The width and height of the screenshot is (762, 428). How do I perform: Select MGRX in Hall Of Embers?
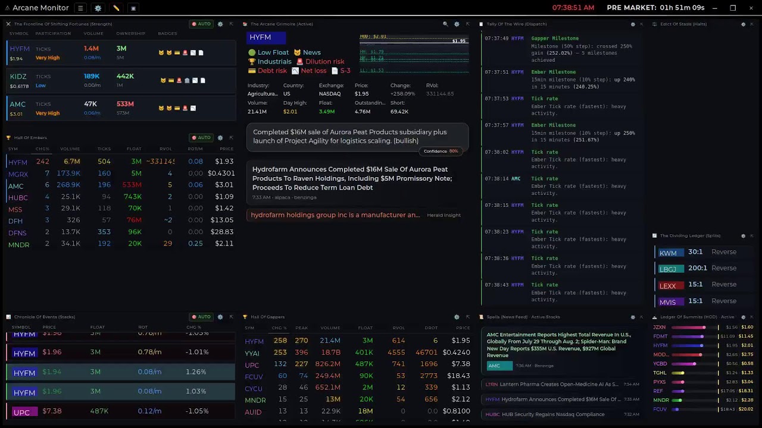coord(121,174)
